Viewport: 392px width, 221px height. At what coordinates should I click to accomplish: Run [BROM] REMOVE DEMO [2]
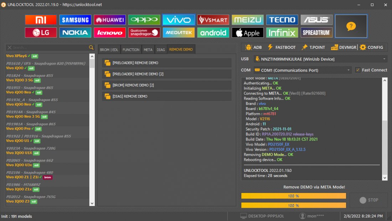[167, 85]
